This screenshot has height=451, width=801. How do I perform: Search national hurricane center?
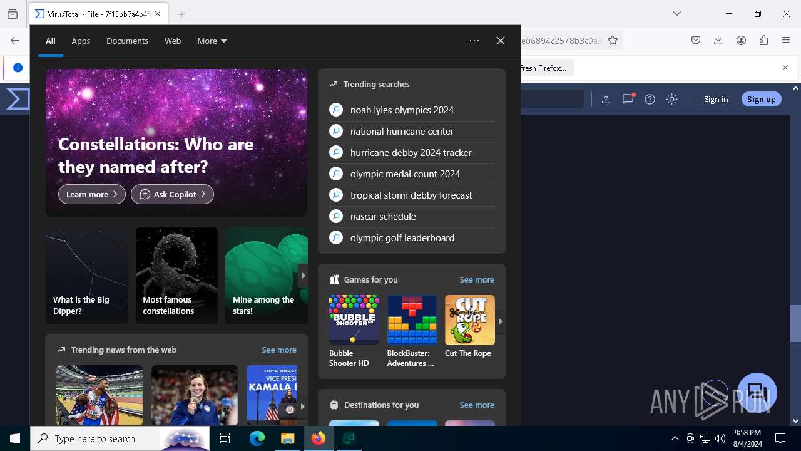412,131
